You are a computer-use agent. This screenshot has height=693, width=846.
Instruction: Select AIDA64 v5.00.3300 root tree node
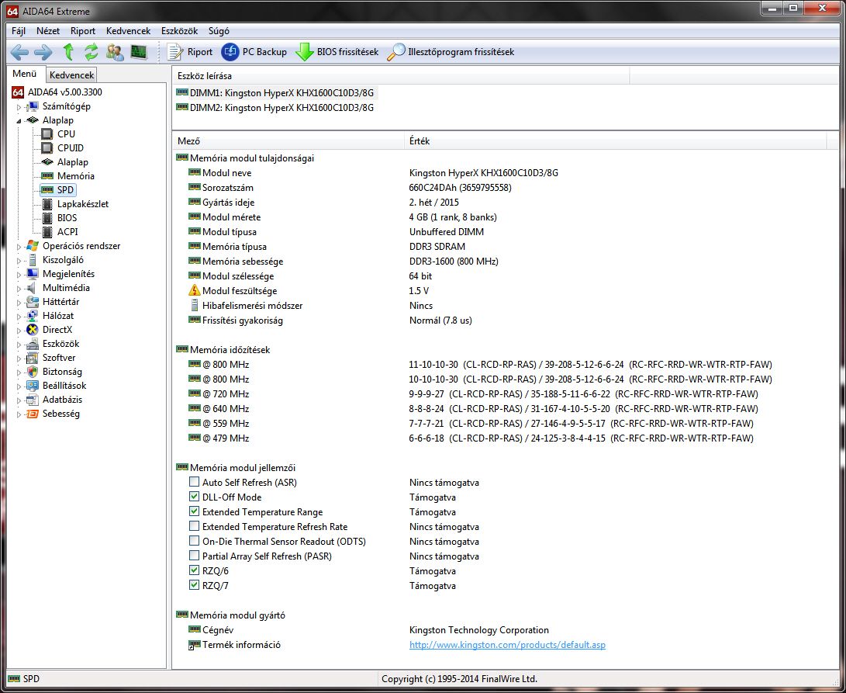57,92
